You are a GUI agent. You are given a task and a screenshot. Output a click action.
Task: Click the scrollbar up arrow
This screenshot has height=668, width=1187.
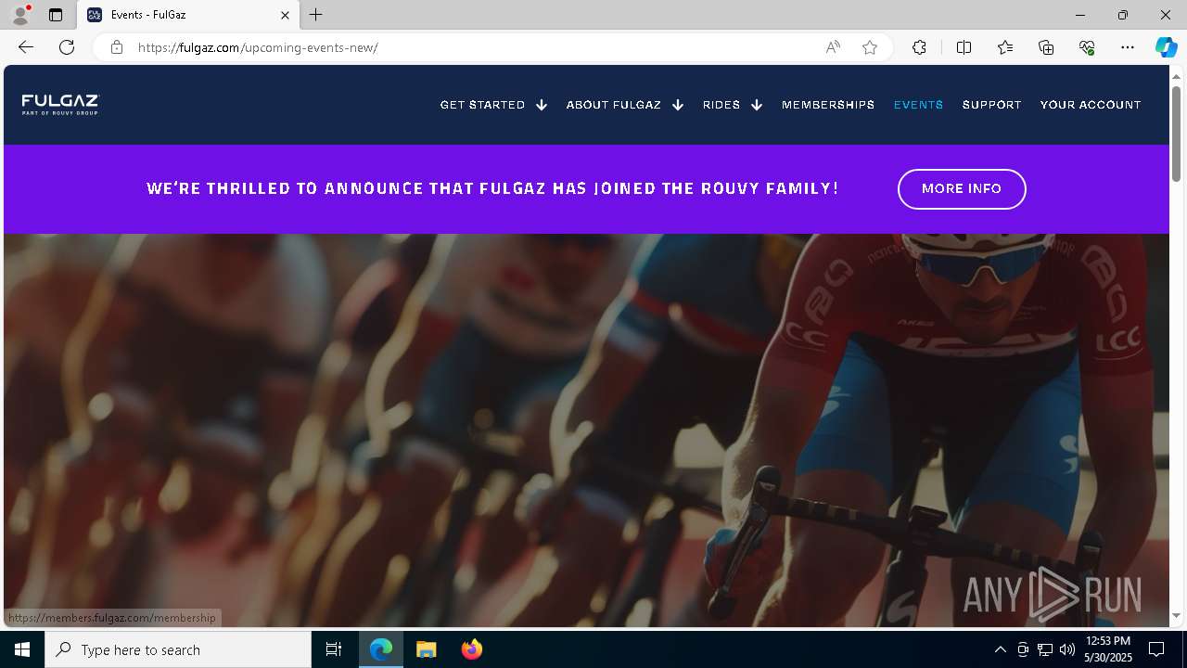click(x=1177, y=75)
